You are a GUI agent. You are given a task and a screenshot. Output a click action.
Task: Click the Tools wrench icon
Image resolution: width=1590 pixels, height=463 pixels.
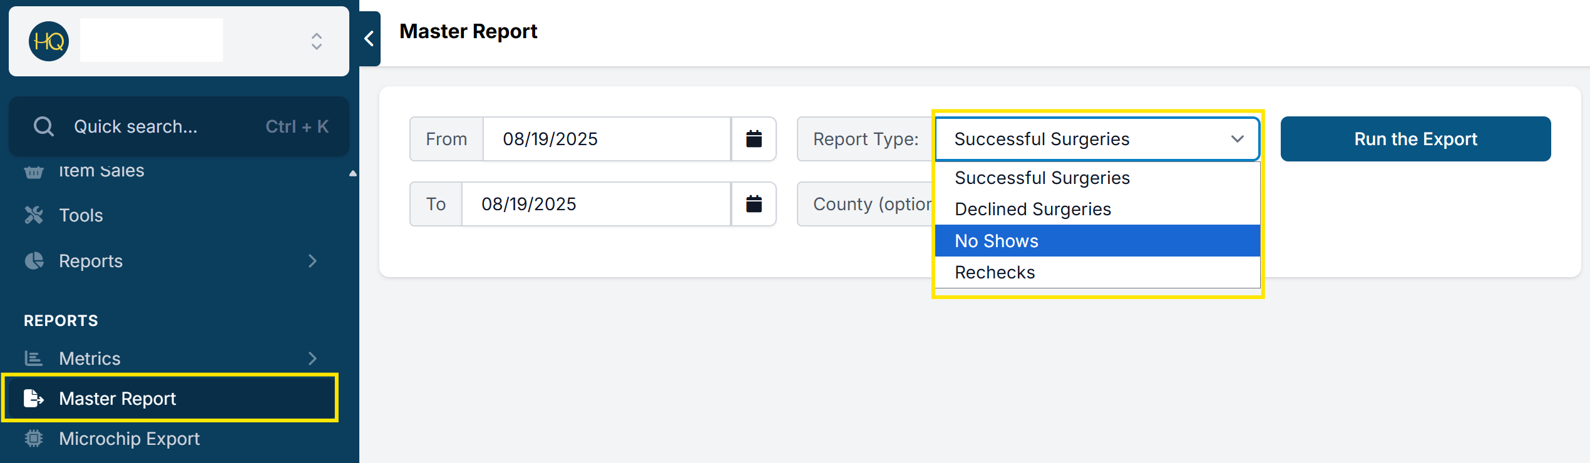click(34, 215)
